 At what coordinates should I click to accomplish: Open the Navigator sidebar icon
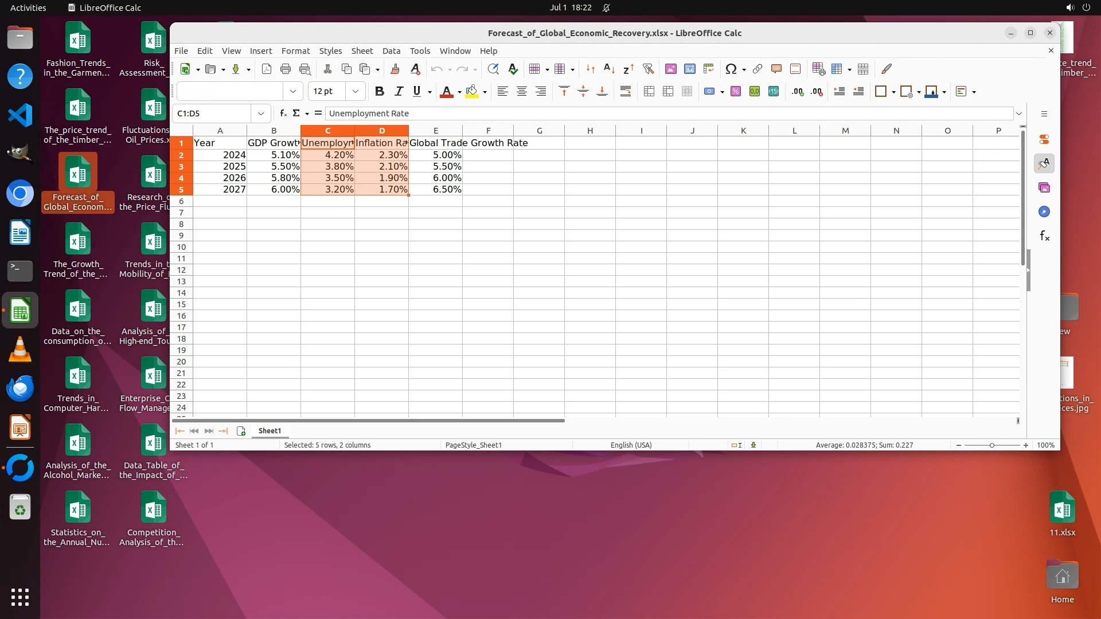[1044, 212]
